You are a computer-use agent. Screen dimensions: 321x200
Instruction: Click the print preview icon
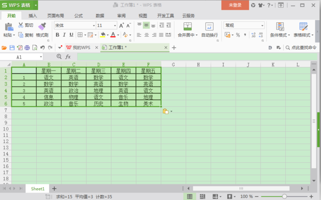pyautogui.click(x=35, y=48)
